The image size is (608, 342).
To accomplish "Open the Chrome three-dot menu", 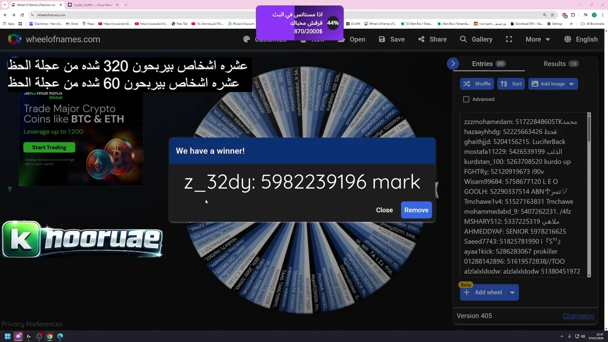I will pyautogui.click(x=602, y=15).
